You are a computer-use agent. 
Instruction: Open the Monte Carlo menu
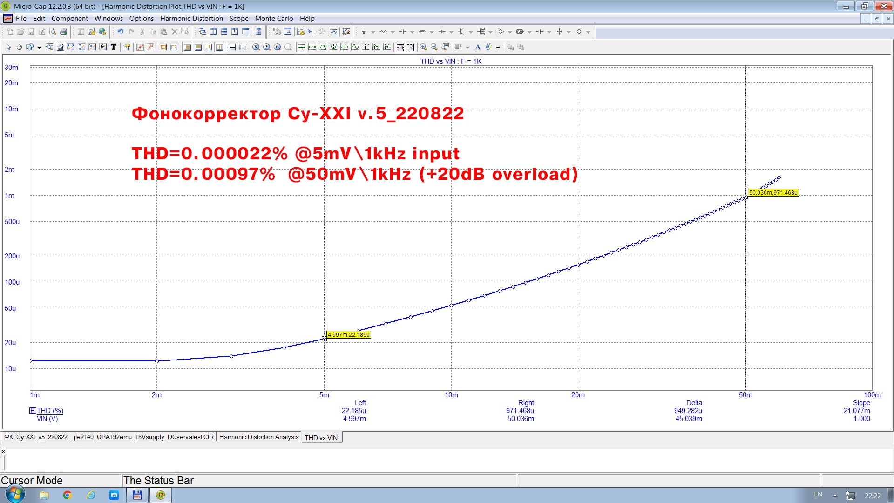[x=274, y=19]
